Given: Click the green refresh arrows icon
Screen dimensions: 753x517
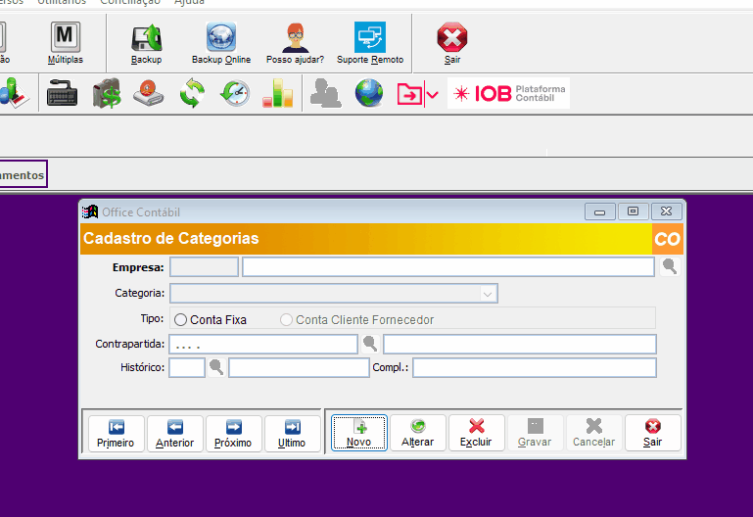Looking at the screenshot, I should coord(192,93).
